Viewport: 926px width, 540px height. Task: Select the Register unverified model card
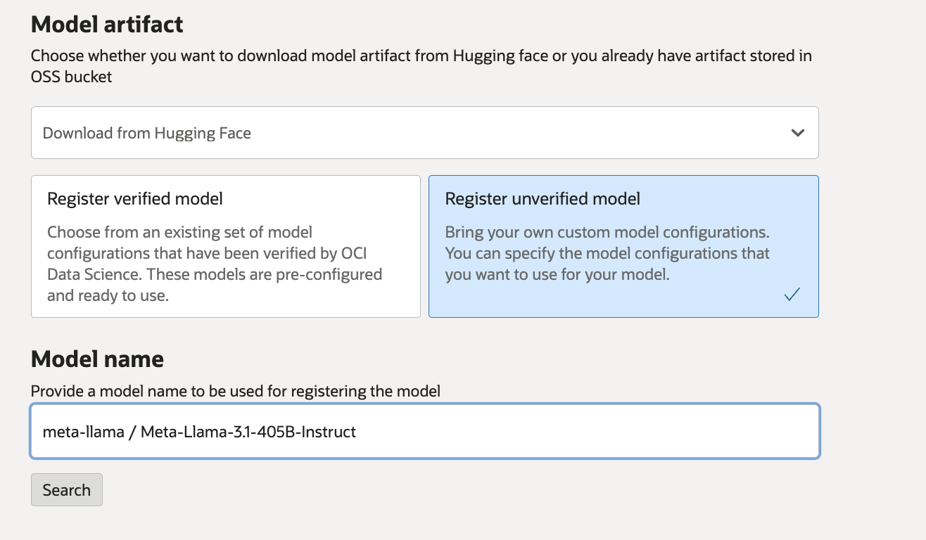[x=623, y=246]
